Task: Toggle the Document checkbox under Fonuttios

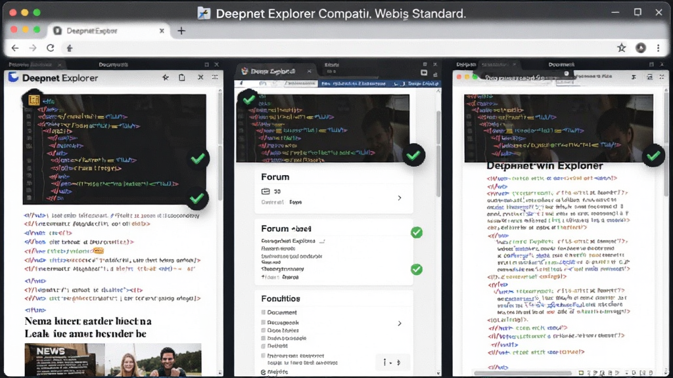Action: pyautogui.click(x=264, y=312)
